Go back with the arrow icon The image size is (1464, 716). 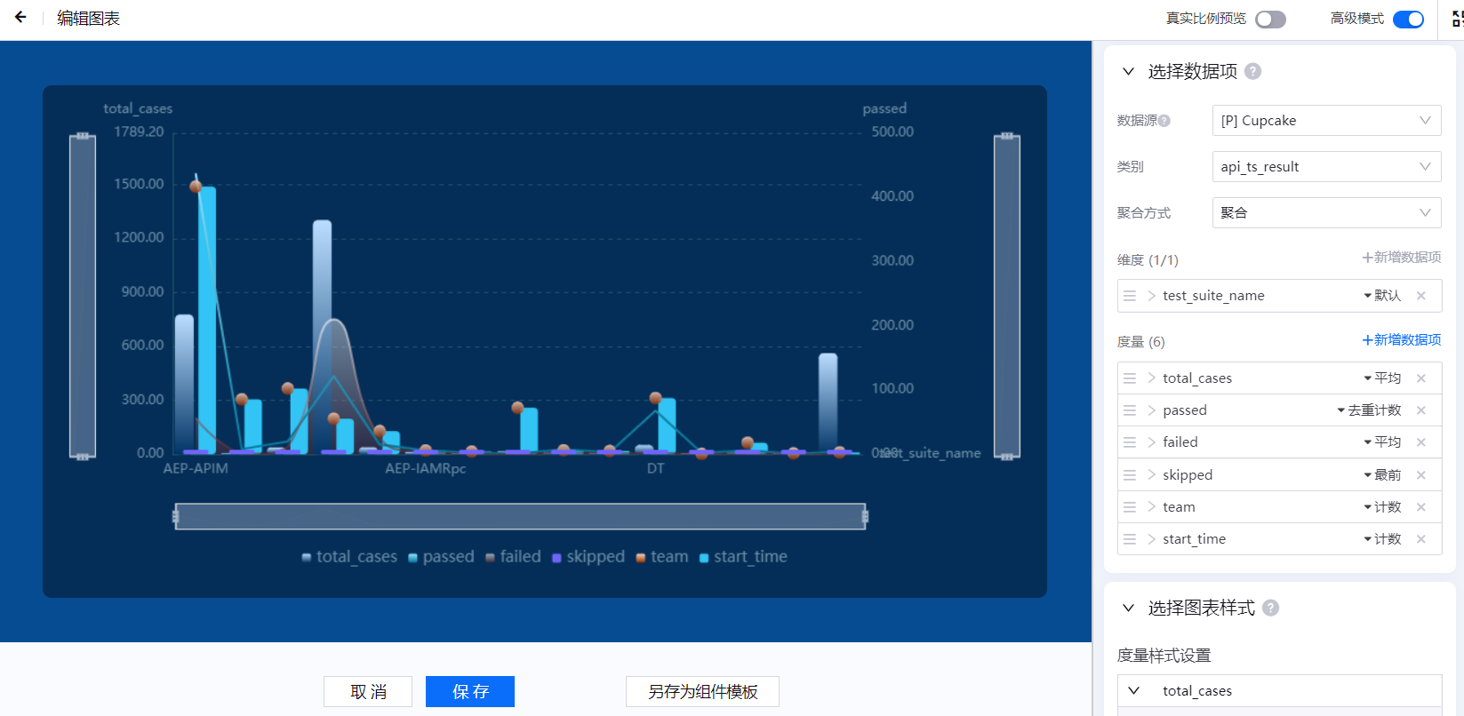coord(20,17)
